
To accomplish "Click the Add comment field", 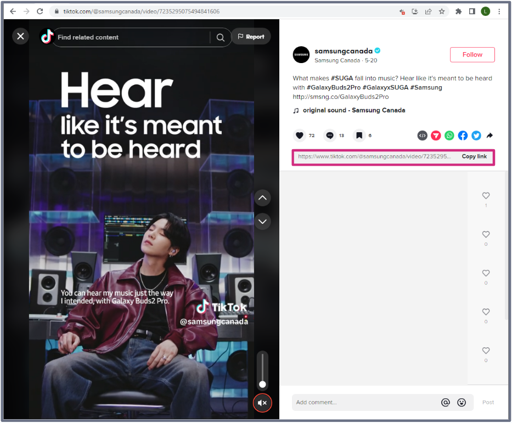I will [x=362, y=403].
